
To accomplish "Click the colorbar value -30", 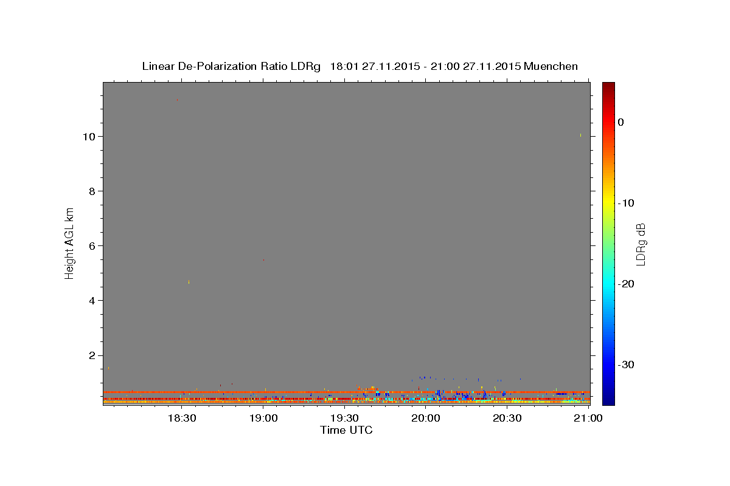I will click(626, 364).
